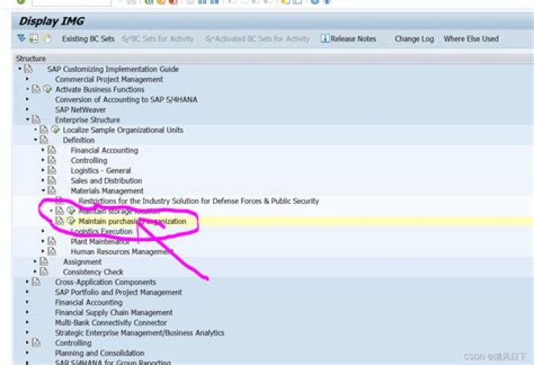Select the Maintain purchasing organization row text
This screenshot has width=534, height=365.
(x=132, y=221)
